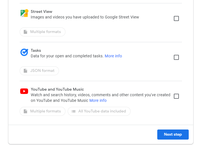Open Tasks JSON format options
This screenshot has width=205, height=146.
click(39, 71)
